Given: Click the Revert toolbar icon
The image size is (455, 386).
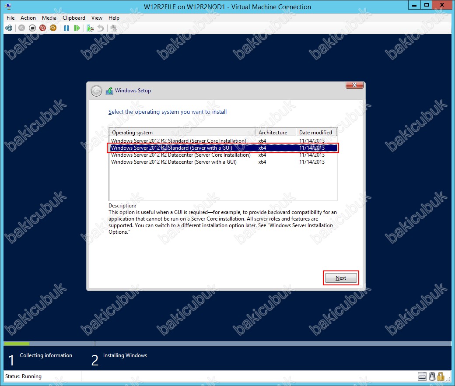Looking at the screenshot, I should tap(100, 28).
